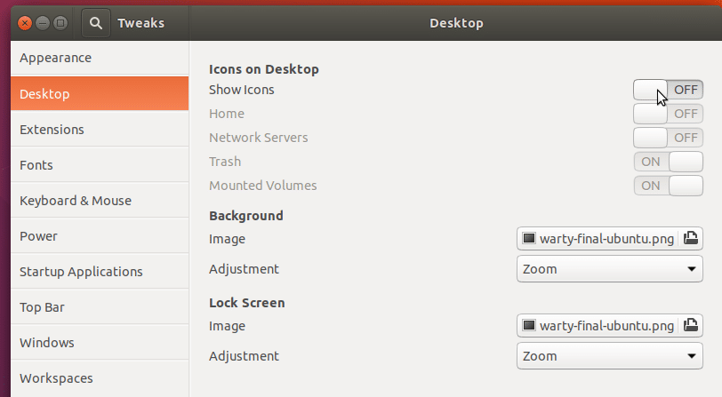Screen dimensions: 722x397
Task: Choose Lock Screen image file warty-final-ubuntu.png
Action: (610, 325)
